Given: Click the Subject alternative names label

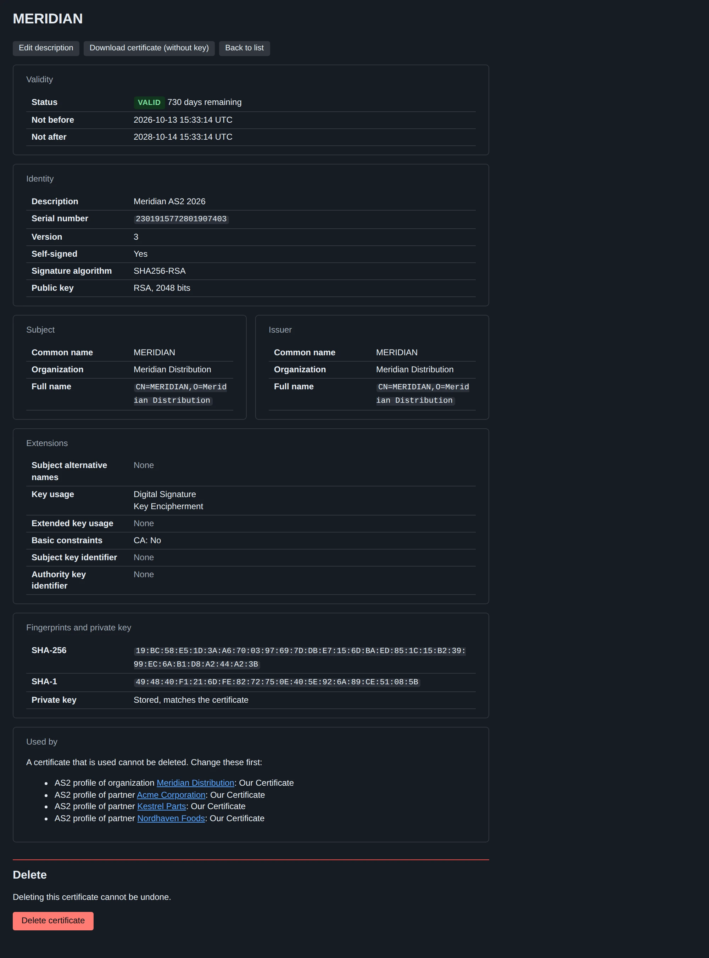Looking at the screenshot, I should [69, 471].
